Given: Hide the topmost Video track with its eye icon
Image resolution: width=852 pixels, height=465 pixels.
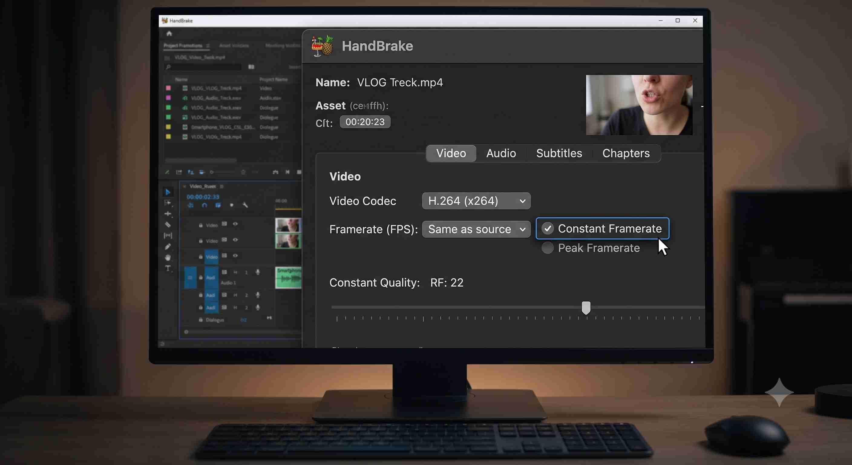Looking at the screenshot, I should [235, 224].
